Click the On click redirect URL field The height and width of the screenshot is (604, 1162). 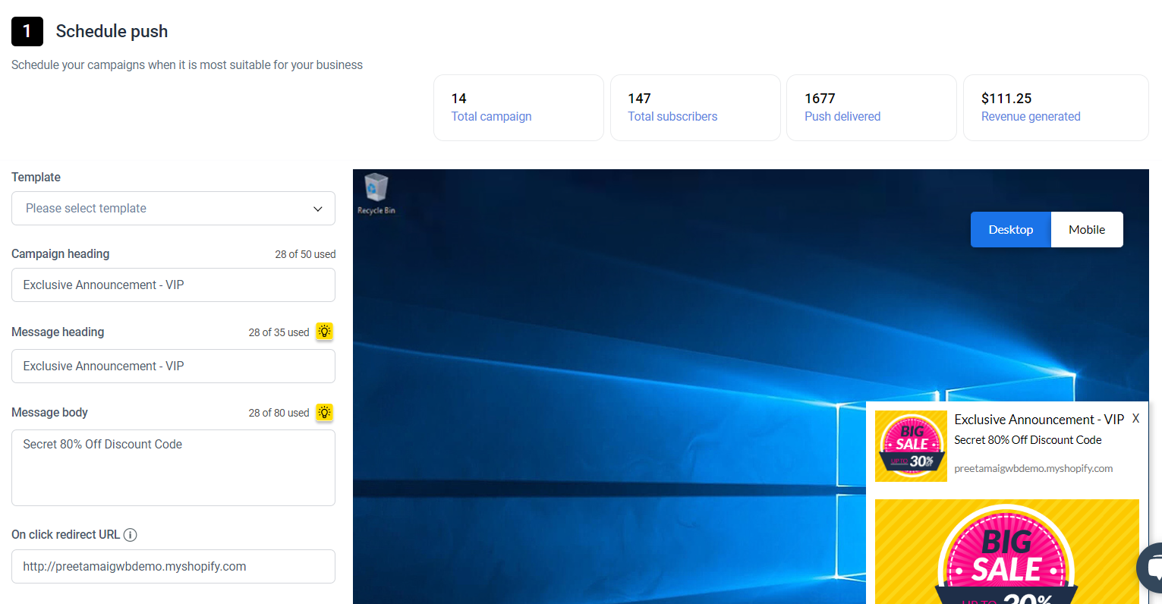173,567
